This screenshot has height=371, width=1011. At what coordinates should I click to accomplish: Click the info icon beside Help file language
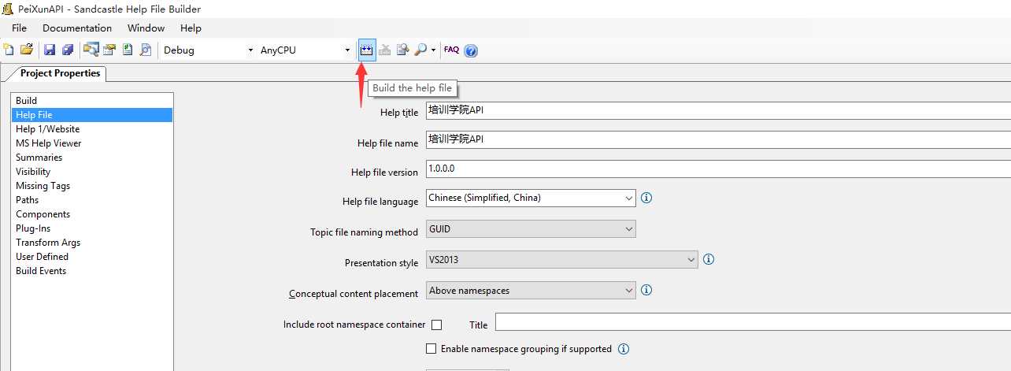tap(646, 198)
